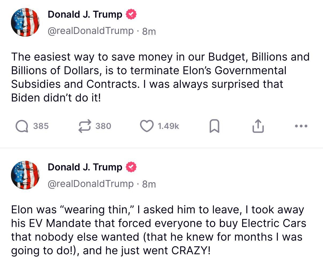323x268 pixels.
Task: Click @realDonaldTrump handle on the bottom post
Action: point(91,184)
